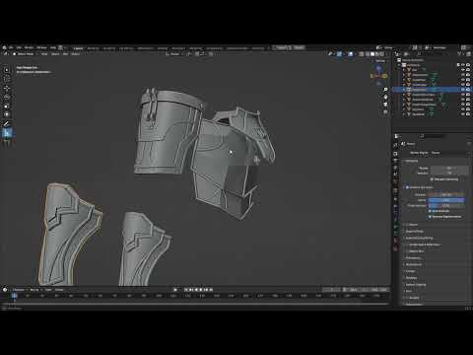Expand the selected object in the outliner
This screenshot has height=355, width=473.
pyautogui.click(x=404, y=90)
